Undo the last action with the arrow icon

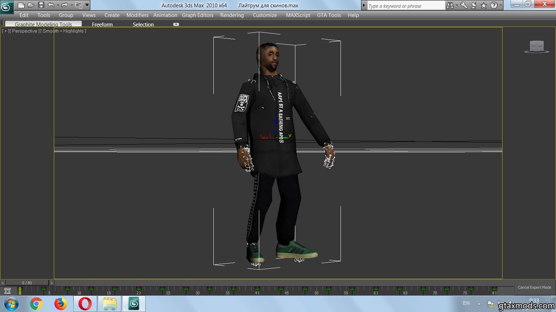point(51,5)
